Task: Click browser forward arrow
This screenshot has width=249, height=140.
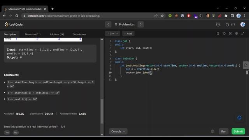Action: (x=11, y=16)
